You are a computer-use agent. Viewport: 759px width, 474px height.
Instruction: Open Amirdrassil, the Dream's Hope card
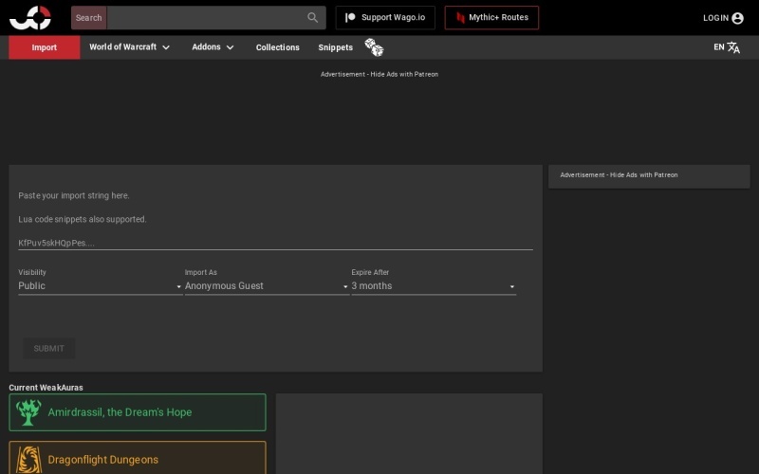(x=138, y=412)
